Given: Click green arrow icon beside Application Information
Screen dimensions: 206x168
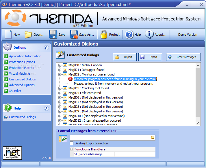Looking at the screenshot, I should (6, 56).
